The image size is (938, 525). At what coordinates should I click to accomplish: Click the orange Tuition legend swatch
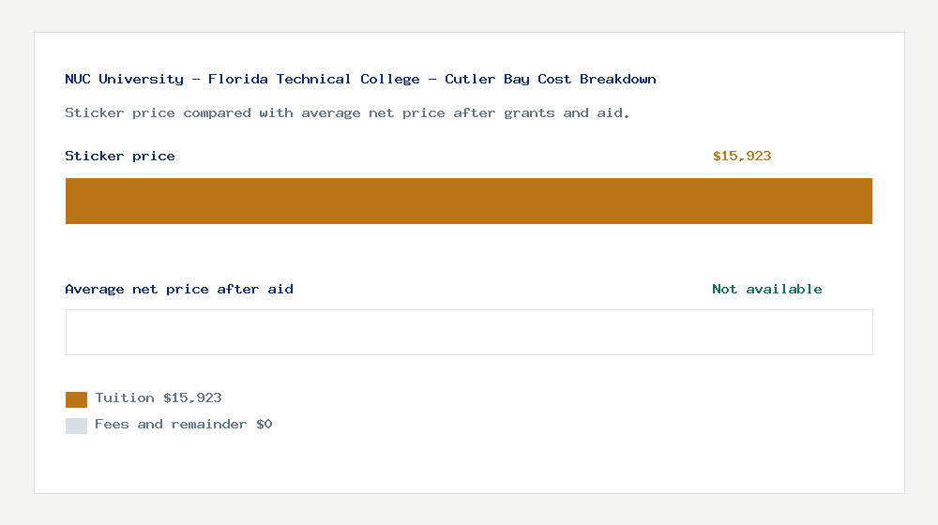[x=76, y=399]
